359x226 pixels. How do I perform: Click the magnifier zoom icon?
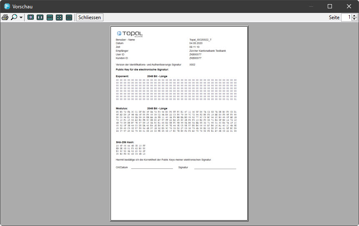coord(14,18)
